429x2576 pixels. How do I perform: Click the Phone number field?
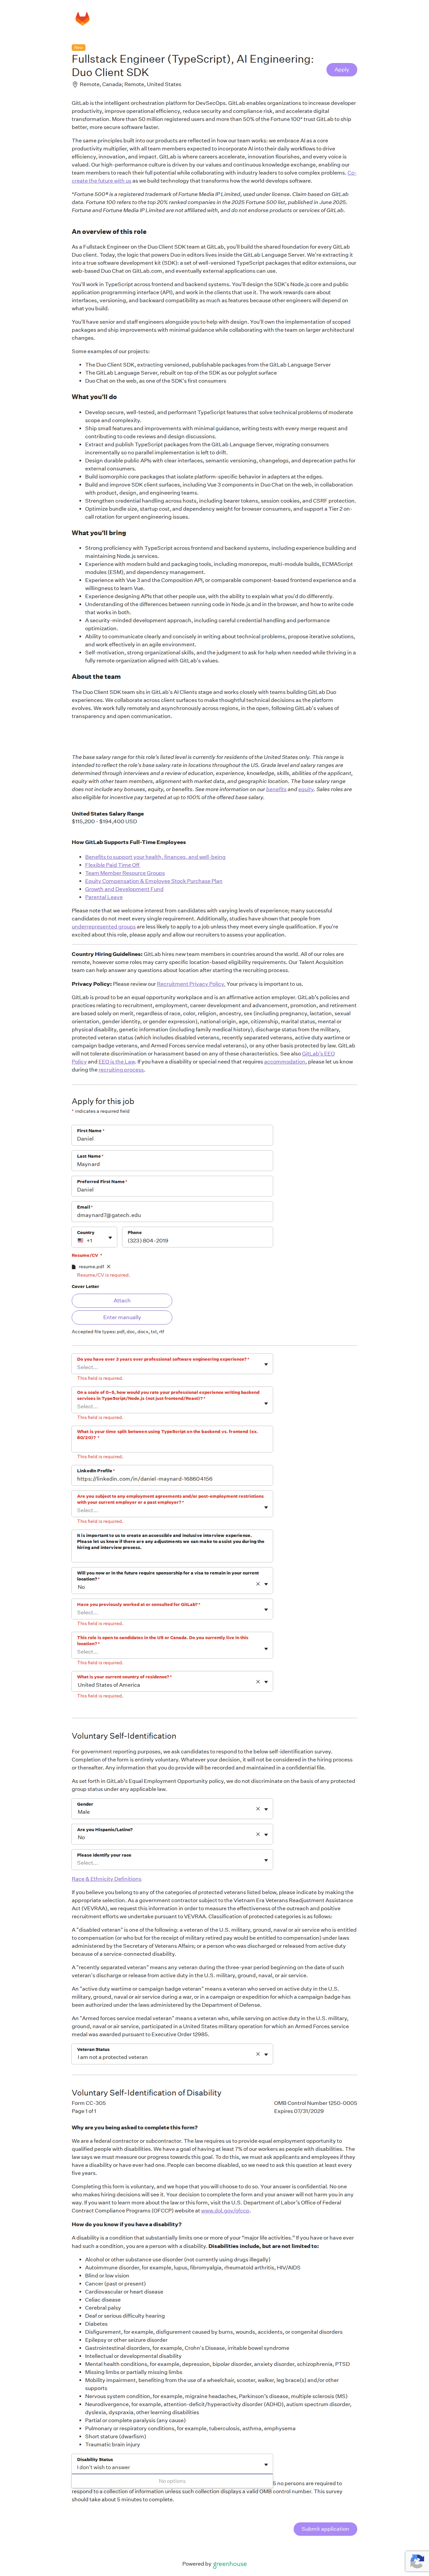click(x=197, y=1237)
